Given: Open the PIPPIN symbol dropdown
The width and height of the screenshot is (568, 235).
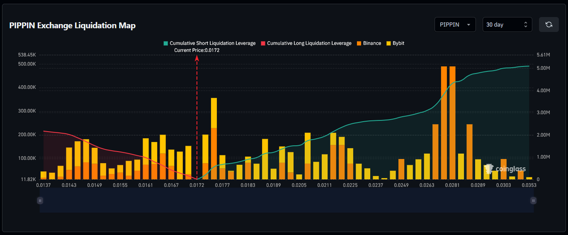Looking at the screenshot, I should click(455, 25).
